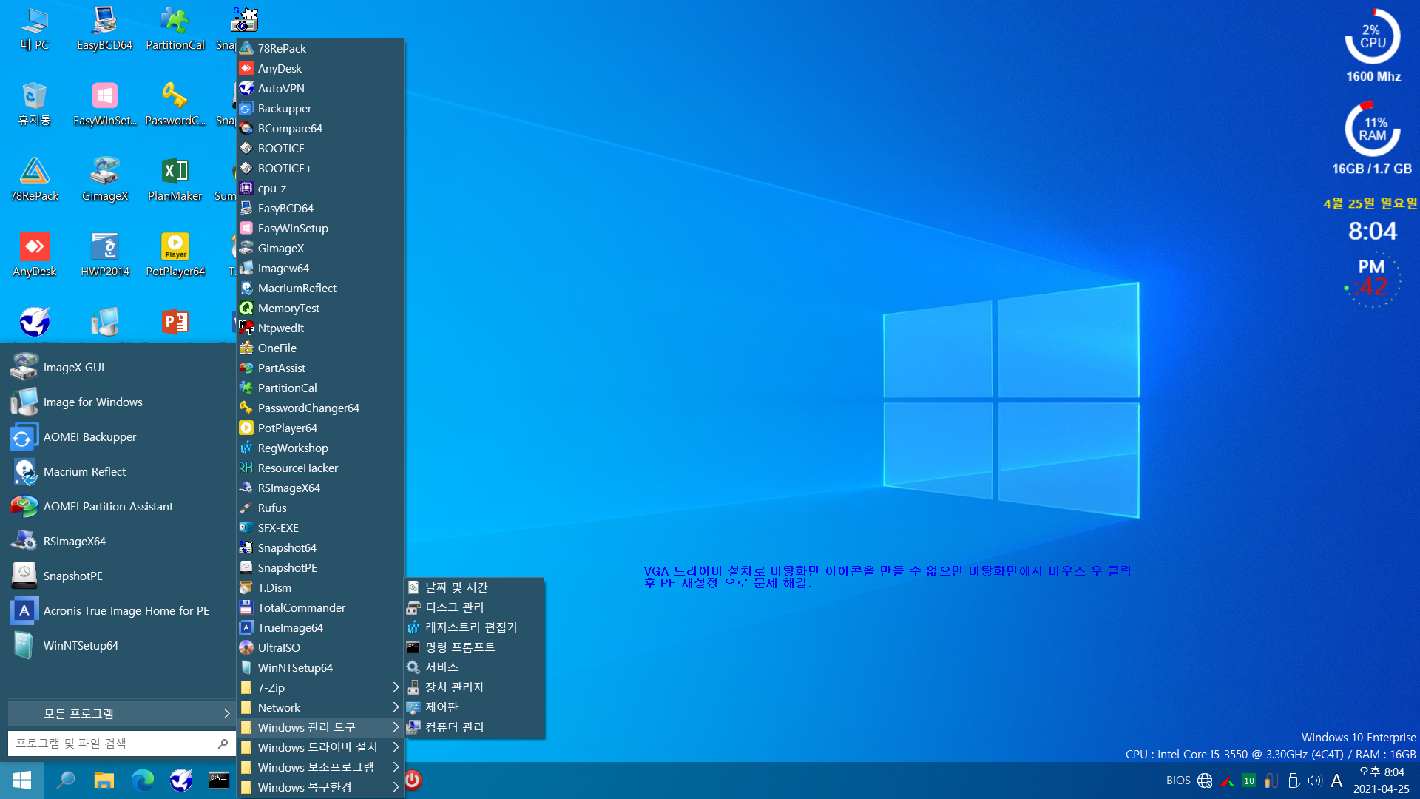Open 컴퓨터 관리 from the submenu
This screenshot has width=1420, height=799.
pyautogui.click(x=474, y=726)
